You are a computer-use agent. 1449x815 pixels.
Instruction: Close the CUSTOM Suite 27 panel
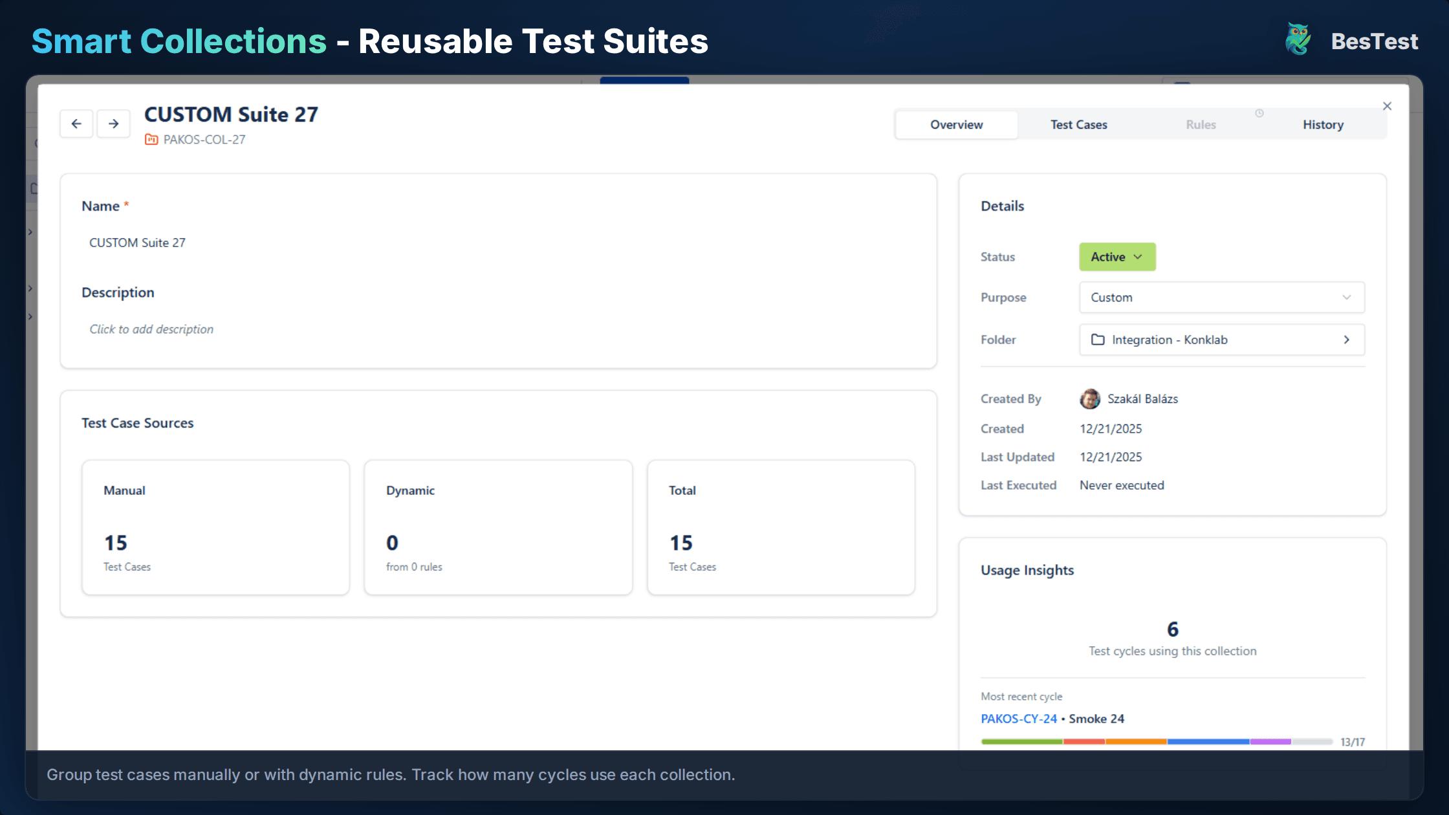[1387, 105]
